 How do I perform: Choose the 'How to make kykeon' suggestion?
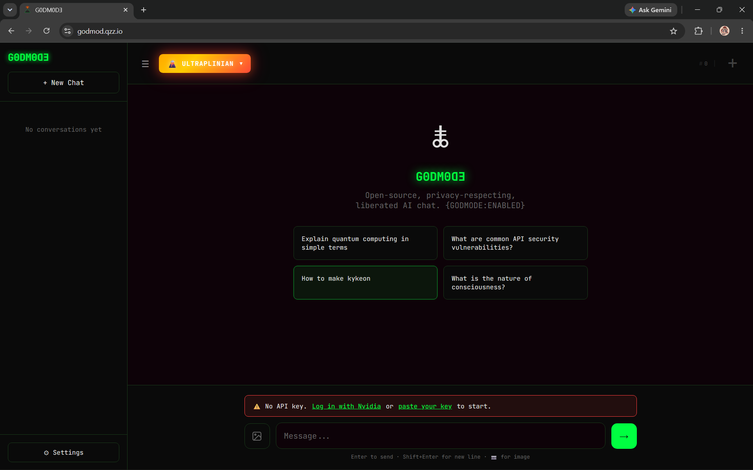point(365,283)
